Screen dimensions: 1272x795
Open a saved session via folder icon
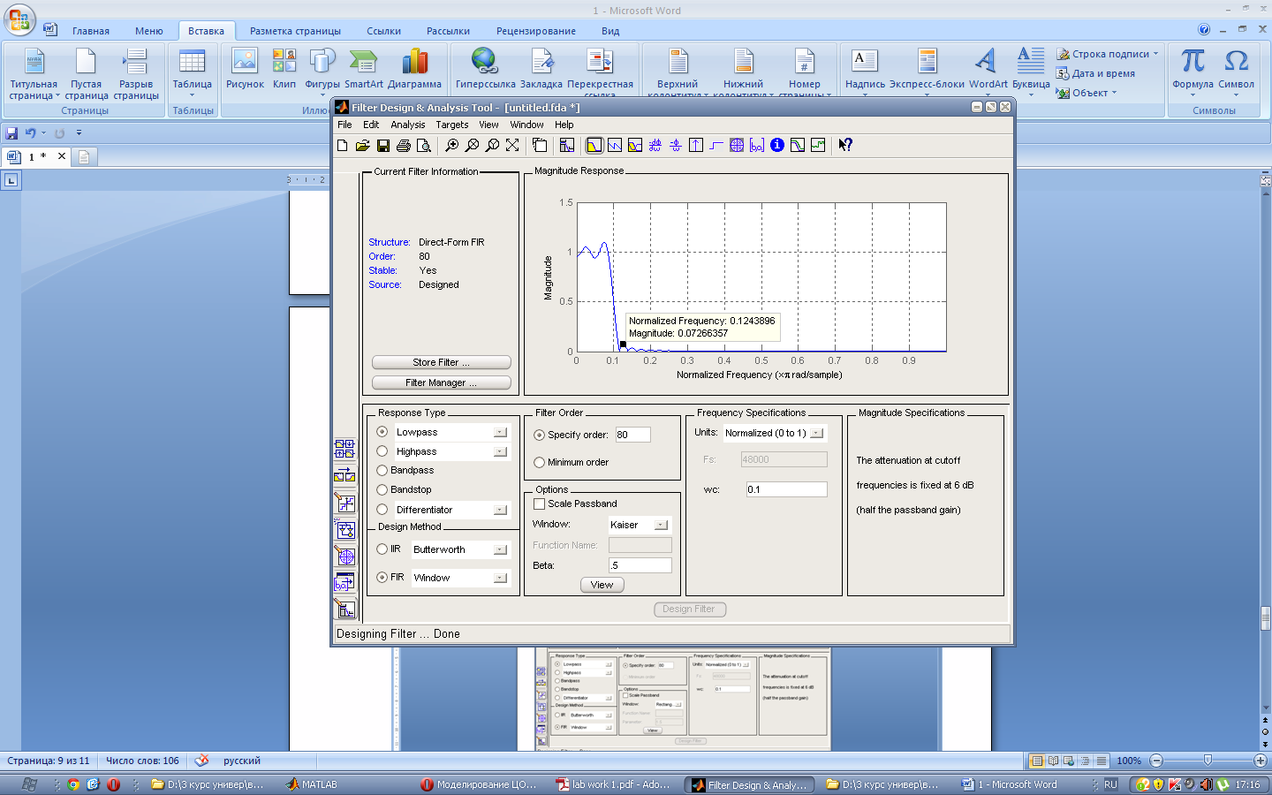[x=363, y=146]
